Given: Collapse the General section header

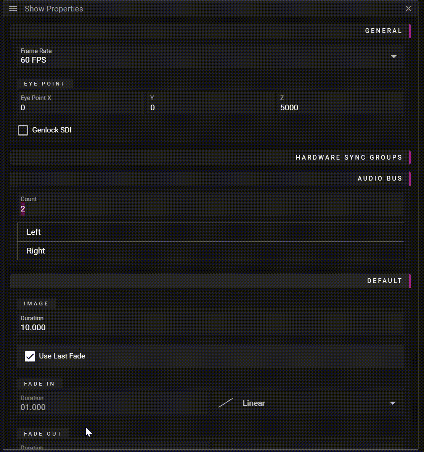Looking at the screenshot, I should (x=383, y=31).
